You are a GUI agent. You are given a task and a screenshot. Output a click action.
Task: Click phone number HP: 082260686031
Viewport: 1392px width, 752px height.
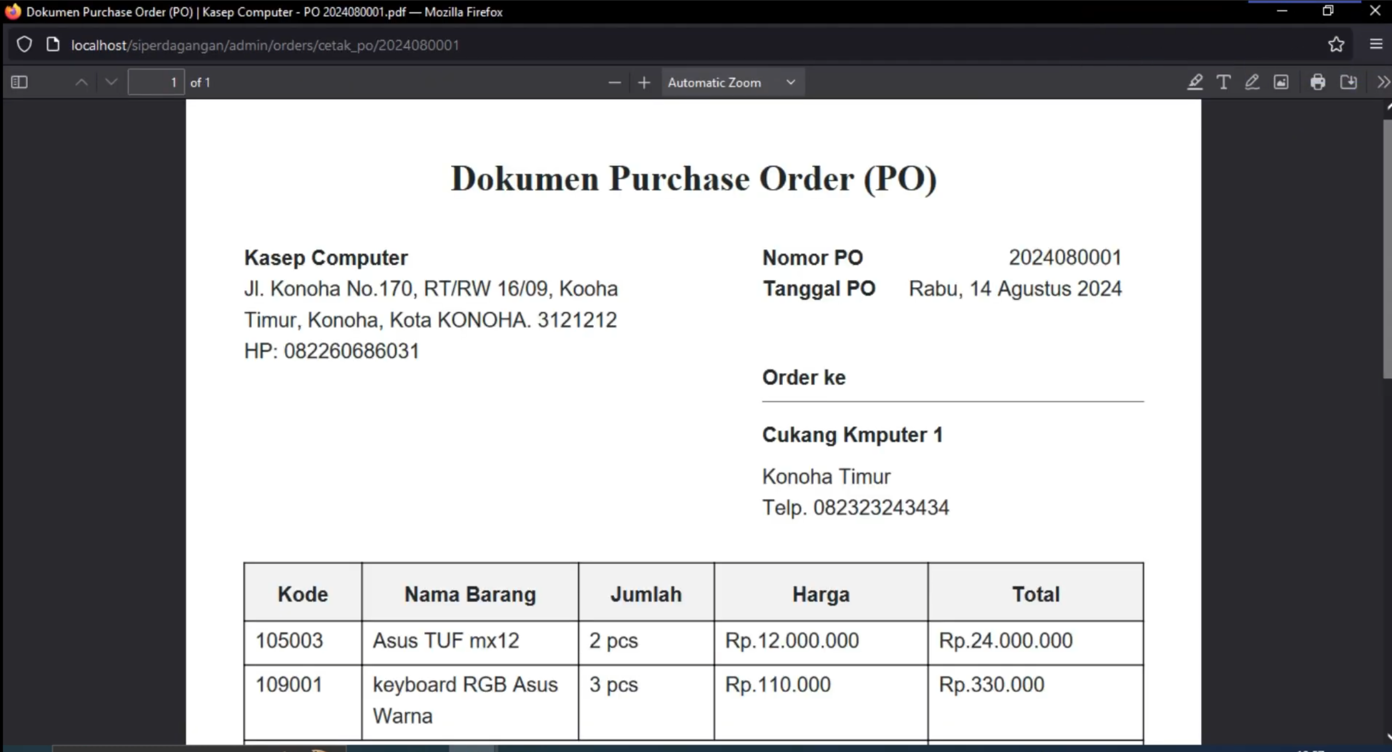[332, 351]
